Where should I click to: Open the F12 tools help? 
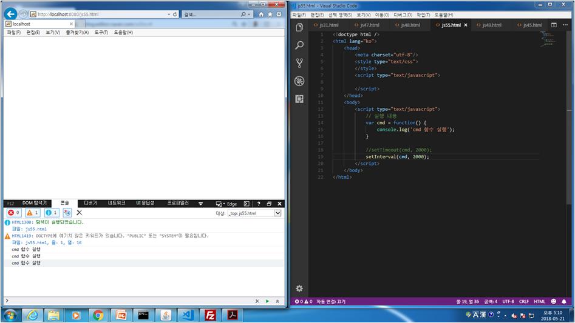point(259,204)
